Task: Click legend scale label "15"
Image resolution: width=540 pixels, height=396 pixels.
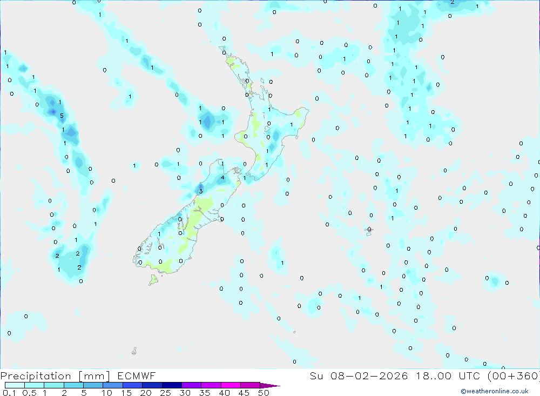Action: coord(126,393)
